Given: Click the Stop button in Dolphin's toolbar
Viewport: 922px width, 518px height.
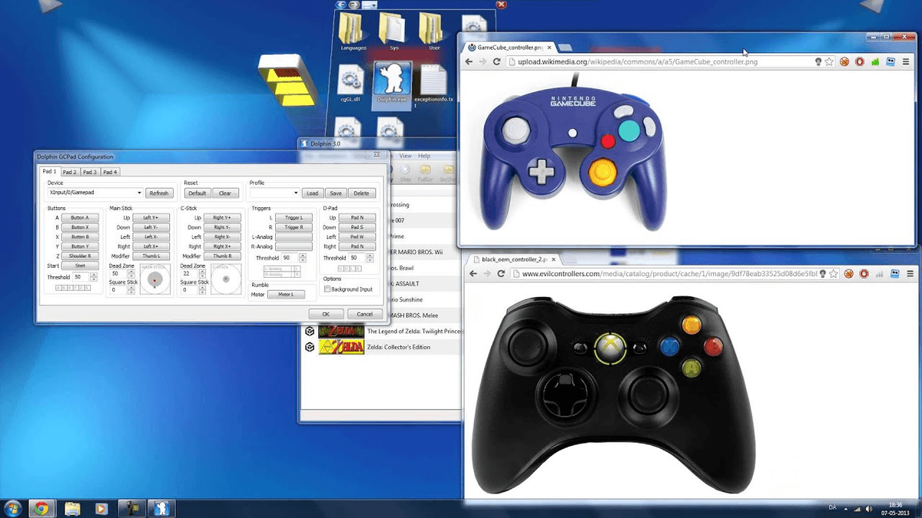Looking at the screenshot, I should [x=405, y=170].
